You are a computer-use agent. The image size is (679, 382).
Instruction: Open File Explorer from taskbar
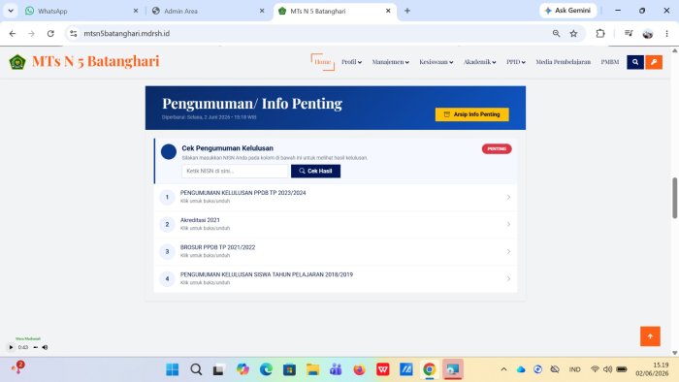pyautogui.click(x=312, y=369)
